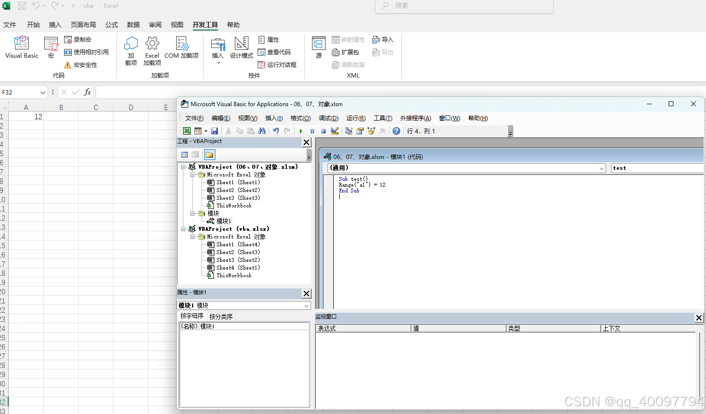Switch to the 公式 ribbon tab
Image resolution: width=706 pixels, height=414 pixels.
tap(112, 25)
